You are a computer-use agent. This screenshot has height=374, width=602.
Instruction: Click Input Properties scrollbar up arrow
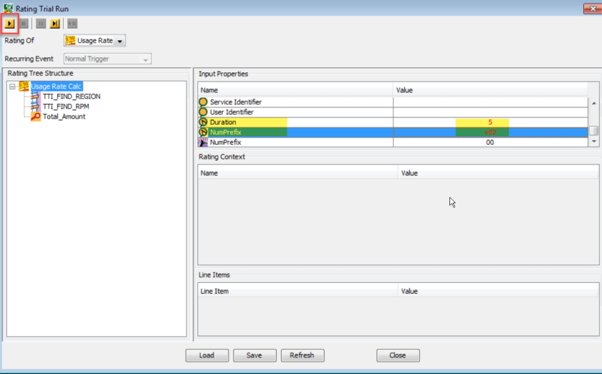[x=594, y=103]
